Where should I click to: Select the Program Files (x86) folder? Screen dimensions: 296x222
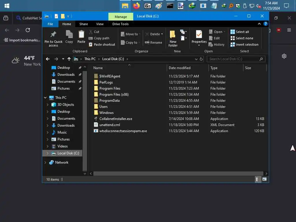pos(114,95)
